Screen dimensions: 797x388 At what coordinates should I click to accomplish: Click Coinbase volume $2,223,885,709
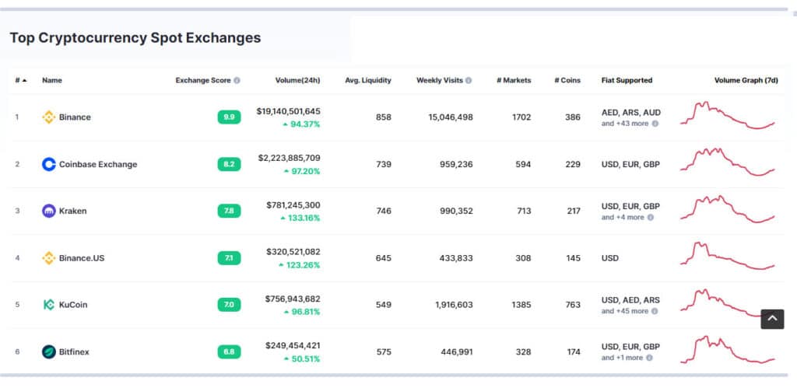290,158
